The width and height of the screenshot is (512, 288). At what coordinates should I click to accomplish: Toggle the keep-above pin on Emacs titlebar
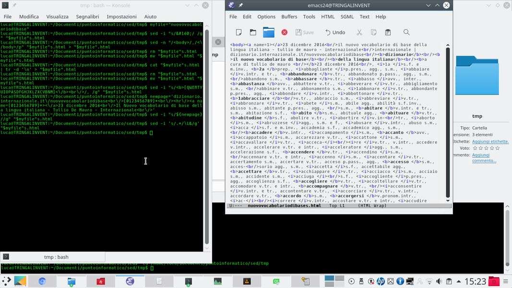[241, 5]
